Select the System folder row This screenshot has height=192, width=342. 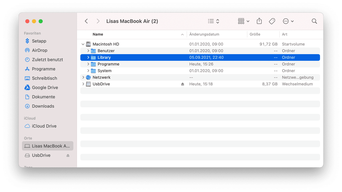[200, 71]
